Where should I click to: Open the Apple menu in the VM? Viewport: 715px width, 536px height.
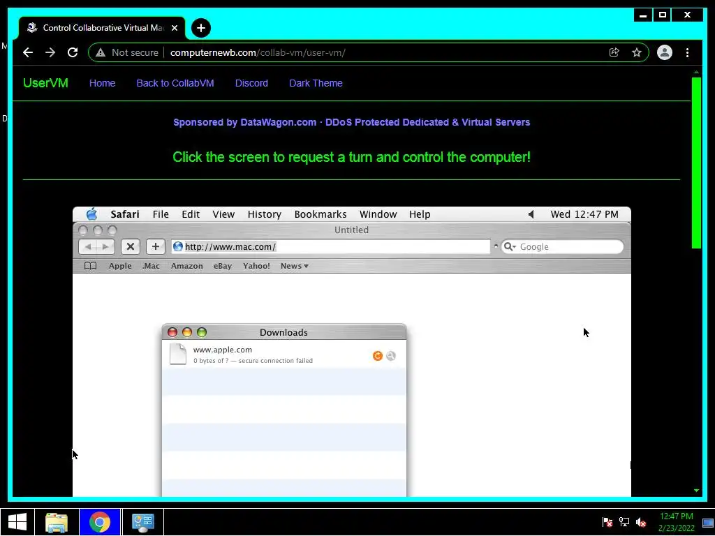[91, 214]
